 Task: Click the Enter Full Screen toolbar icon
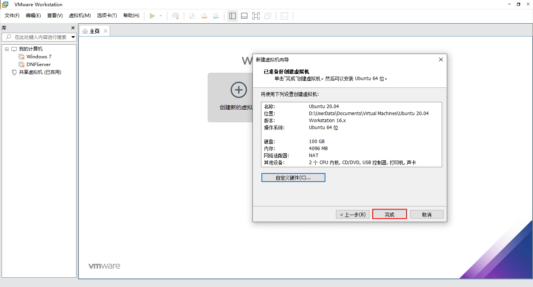(x=256, y=16)
